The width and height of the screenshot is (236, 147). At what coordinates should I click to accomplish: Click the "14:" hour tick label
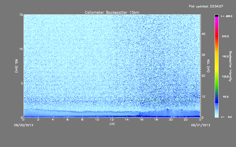[x=127, y=120]
